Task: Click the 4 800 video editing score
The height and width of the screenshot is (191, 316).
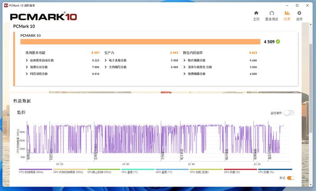Action: (253, 74)
